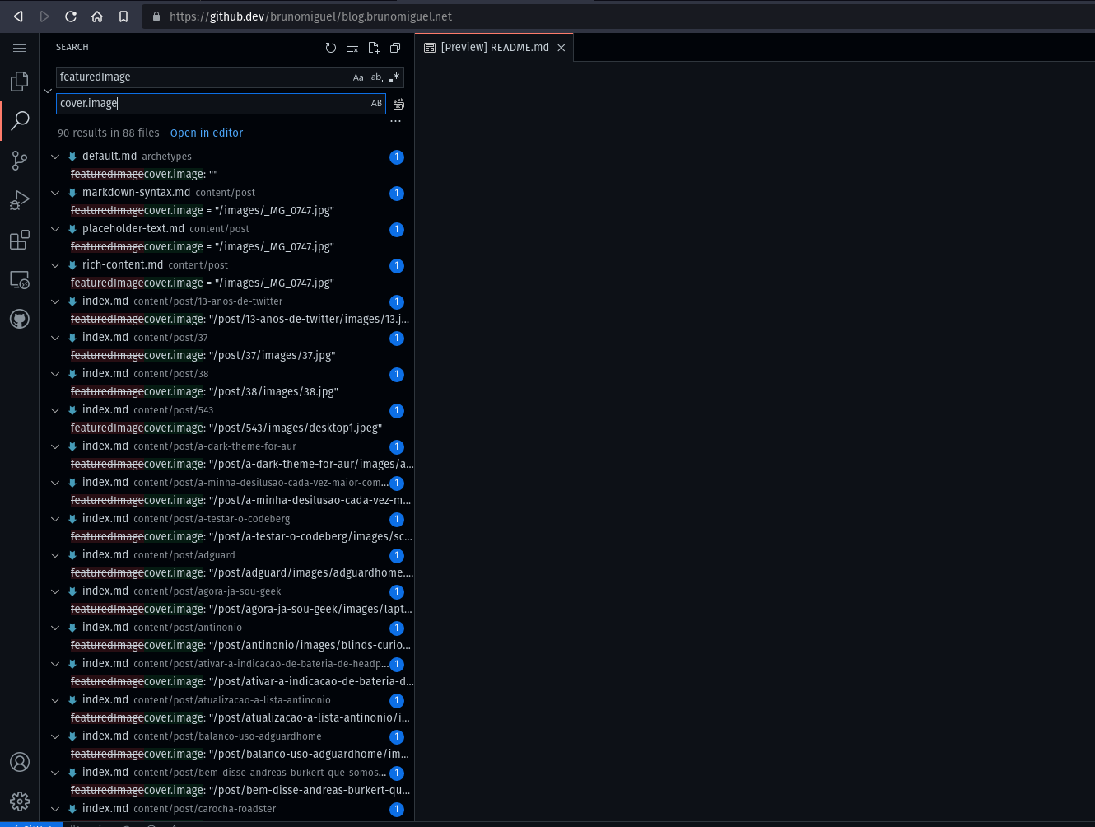Close the README.md preview tab
Screen dimensions: 1095x827
[561, 48]
